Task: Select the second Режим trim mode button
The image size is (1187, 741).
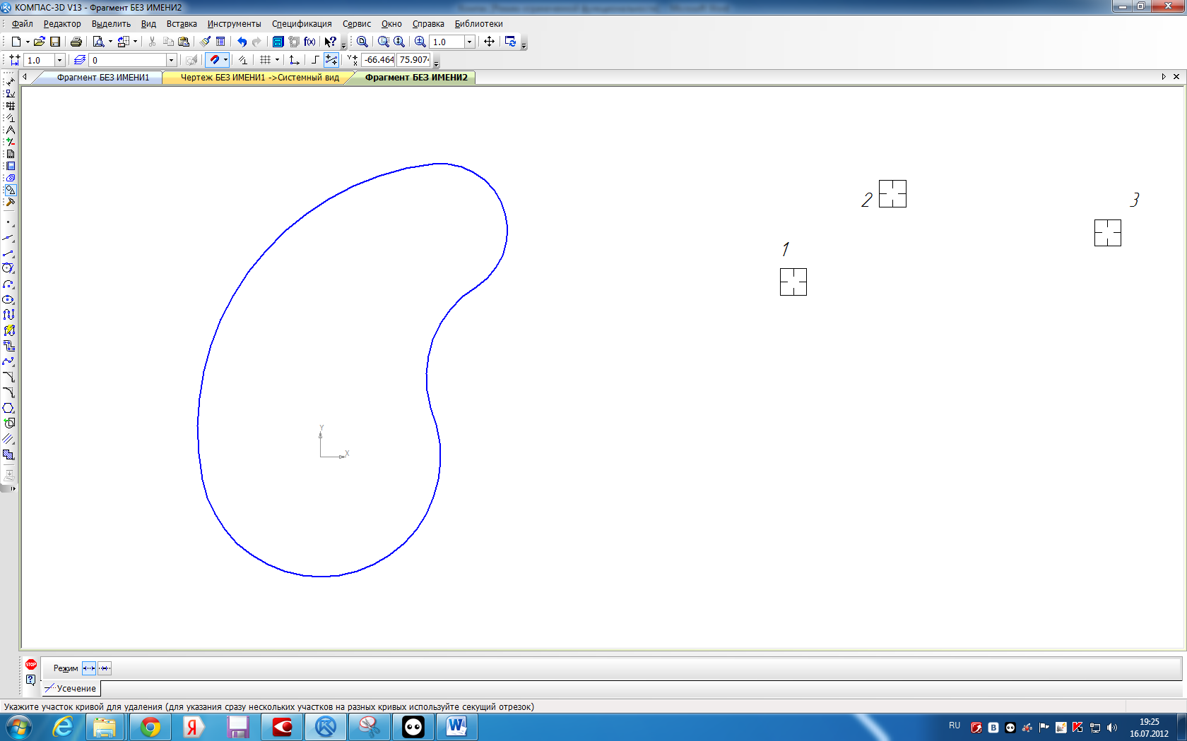Action: [x=105, y=668]
